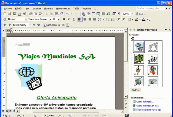Show the Drawing toolbar
Screen dimensions: 173x117
point(108,14)
